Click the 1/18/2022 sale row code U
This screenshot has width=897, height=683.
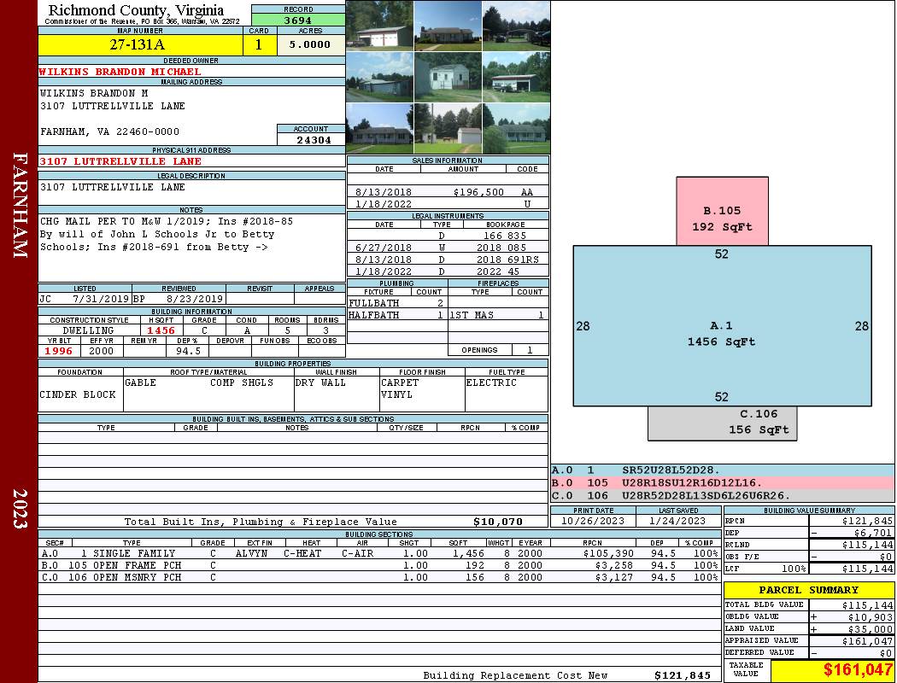click(527, 204)
